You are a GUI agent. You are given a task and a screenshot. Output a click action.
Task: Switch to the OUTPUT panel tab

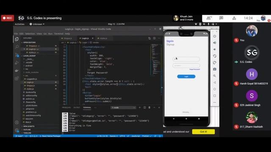(77, 108)
